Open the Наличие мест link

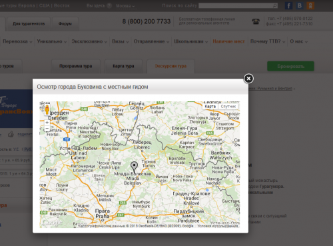228,41
